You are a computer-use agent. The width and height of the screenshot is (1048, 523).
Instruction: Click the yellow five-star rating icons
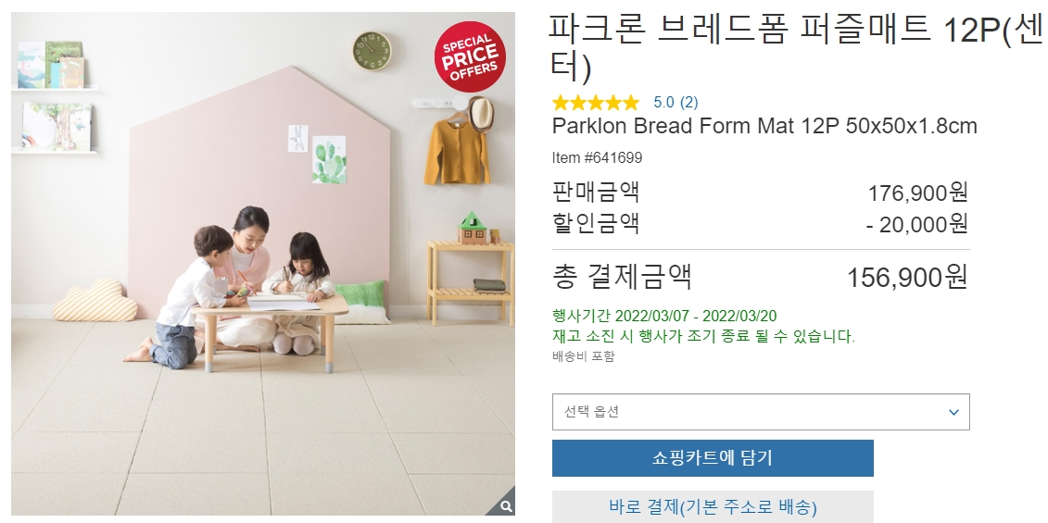click(x=596, y=102)
